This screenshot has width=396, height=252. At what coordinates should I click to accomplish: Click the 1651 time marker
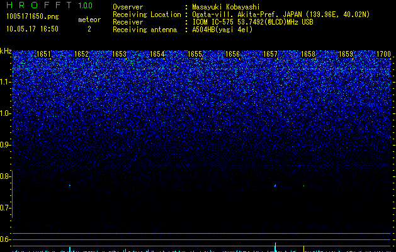pyautogui.click(x=43, y=54)
